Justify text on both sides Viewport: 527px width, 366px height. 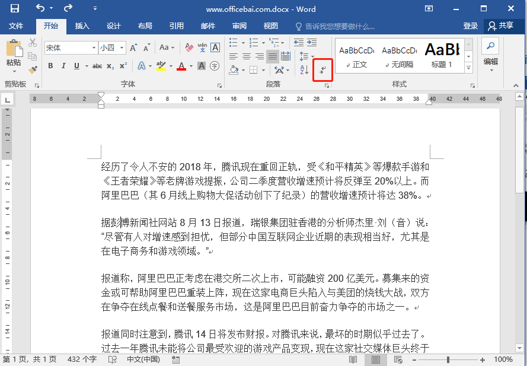click(x=273, y=56)
